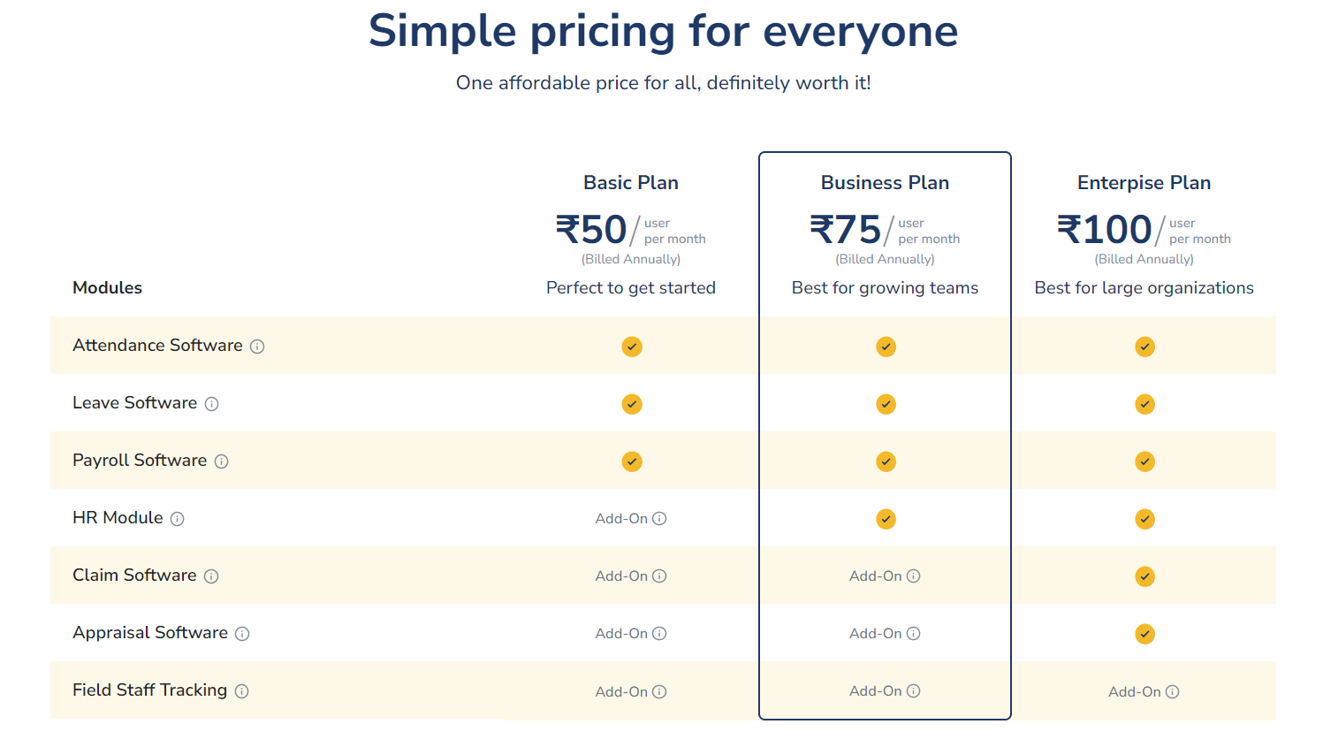Click Enterprise Plan Appraisal Software checkmark
The image size is (1323, 747).
click(x=1144, y=634)
